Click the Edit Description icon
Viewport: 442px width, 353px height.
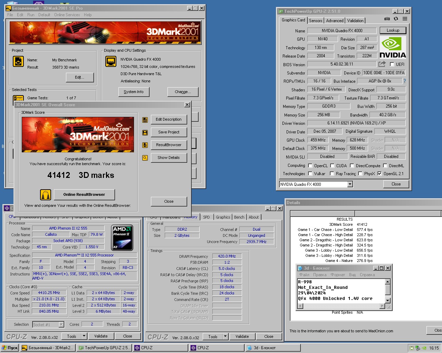145,120
